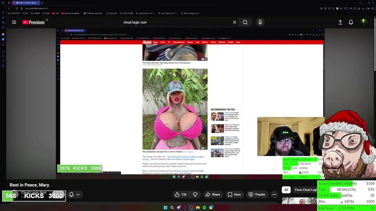Click the magnifier search button

point(245,22)
